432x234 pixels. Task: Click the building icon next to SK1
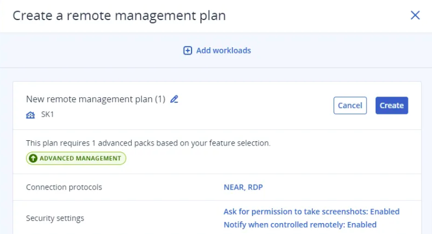click(x=31, y=114)
